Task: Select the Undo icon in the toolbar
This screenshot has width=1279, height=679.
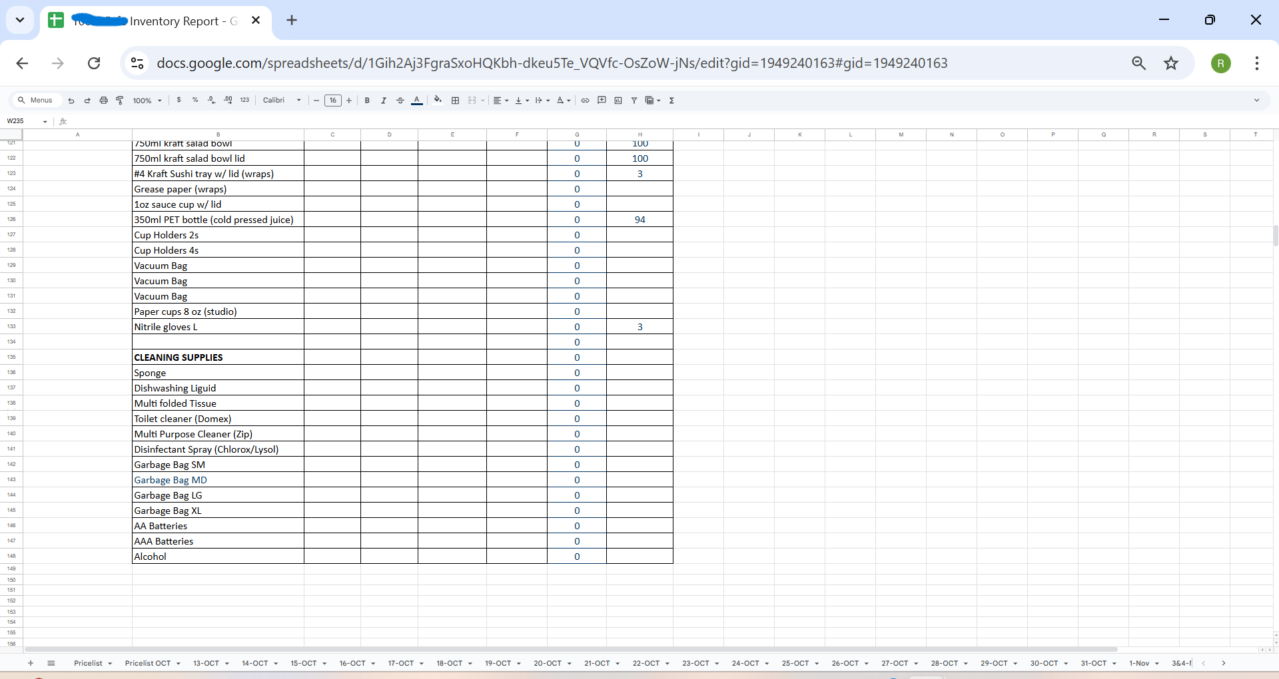Action: click(x=71, y=101)
